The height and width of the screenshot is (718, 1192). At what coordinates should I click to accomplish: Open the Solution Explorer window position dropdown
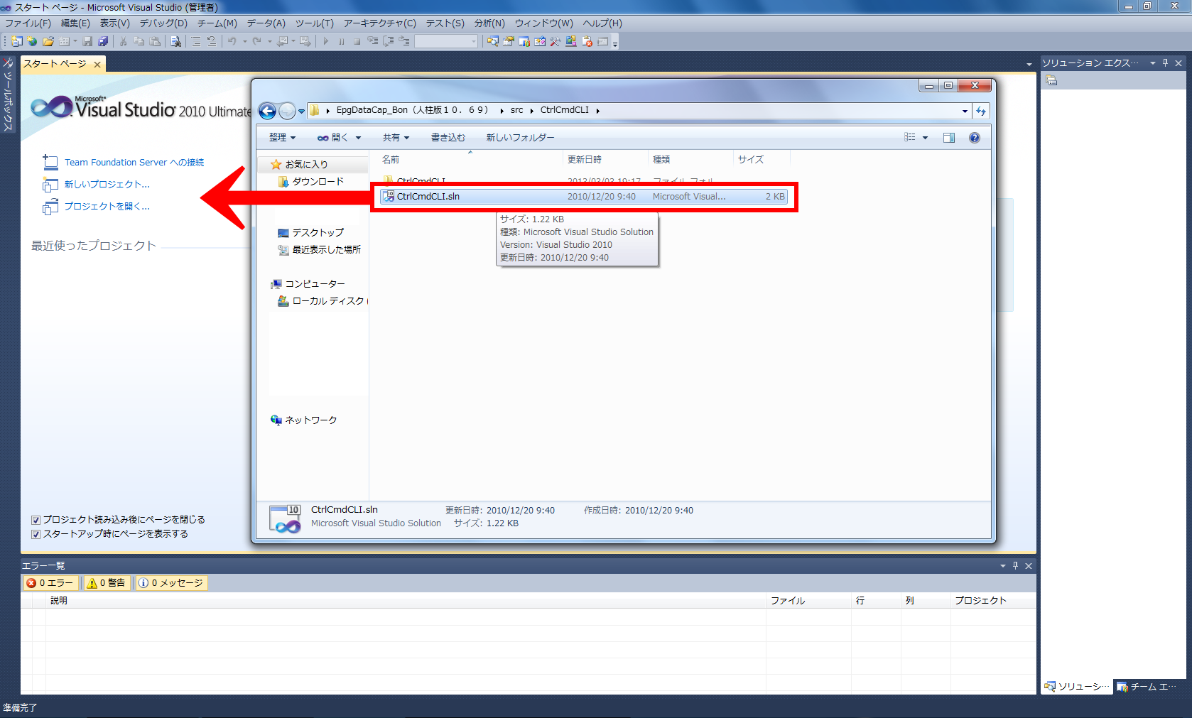(x=1153, y=62)
